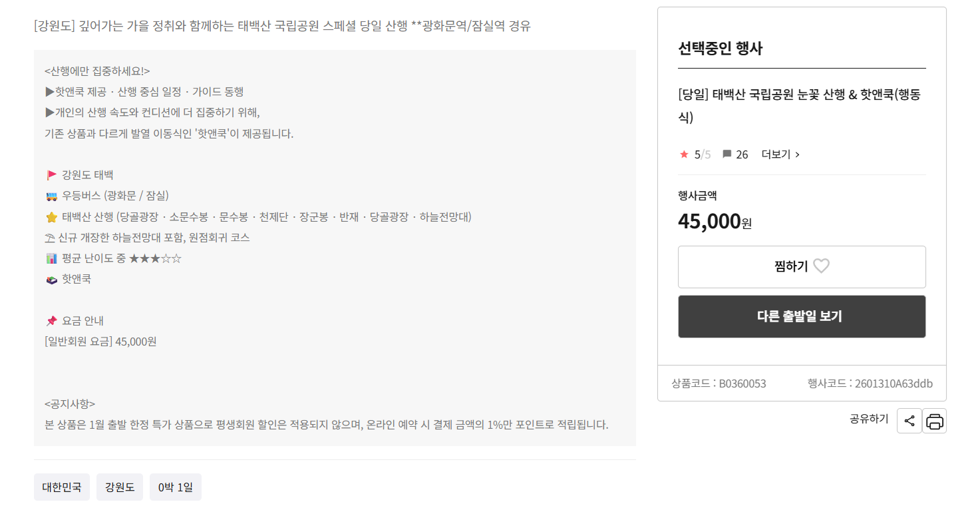Click the red star rating icon
This screenshot has width=974, height=506.
685,154
